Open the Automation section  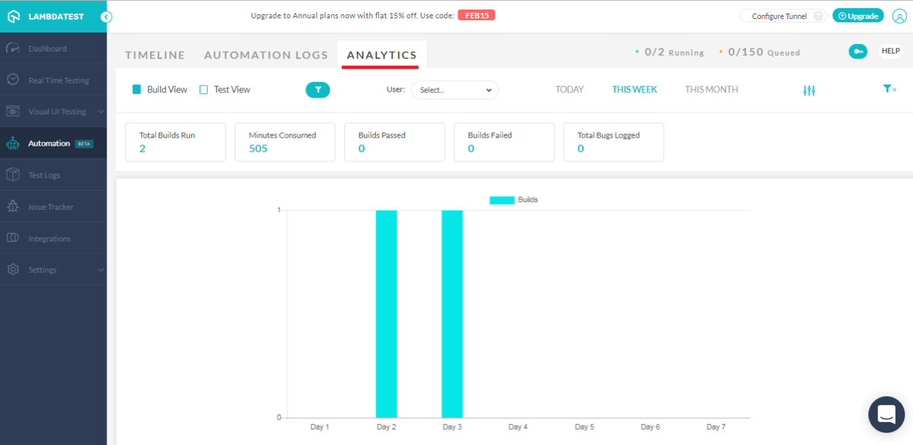click(x=50, y=143)
